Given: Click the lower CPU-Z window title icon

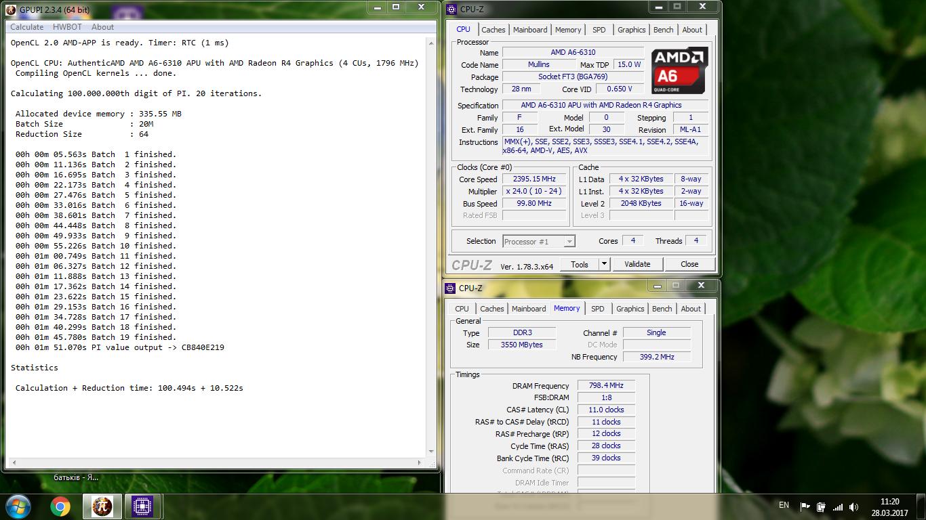Looking at the screenshot, I should pos(451,288).
